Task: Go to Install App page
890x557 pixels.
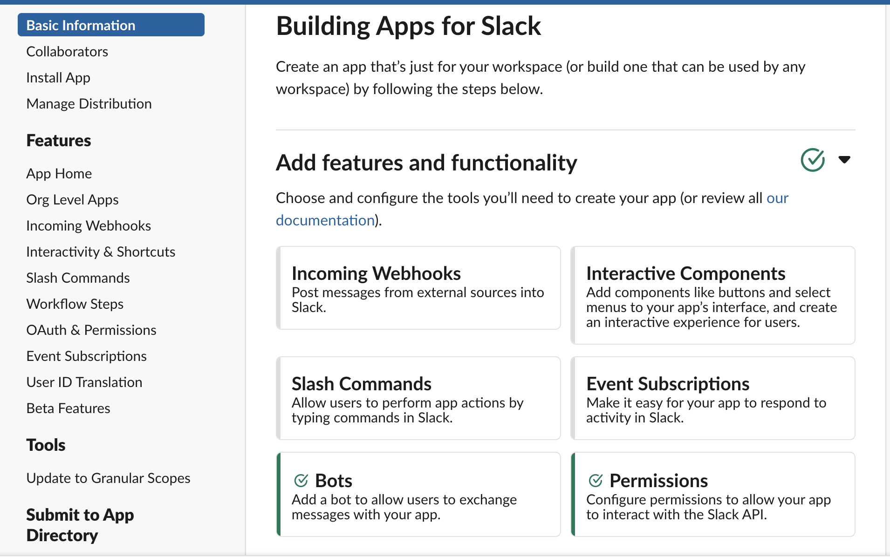Action: (x=58, y=77)
